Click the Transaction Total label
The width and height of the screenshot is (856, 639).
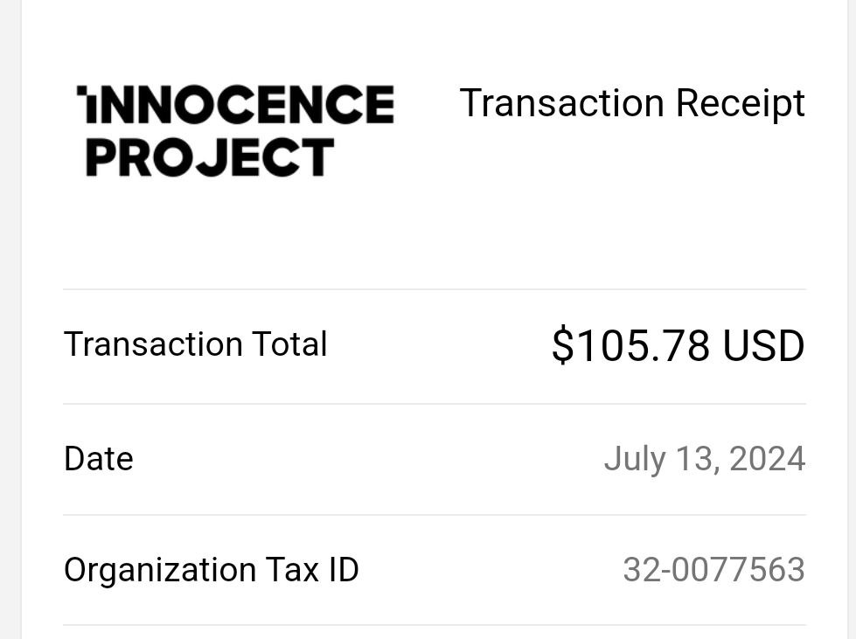[196, 344]
